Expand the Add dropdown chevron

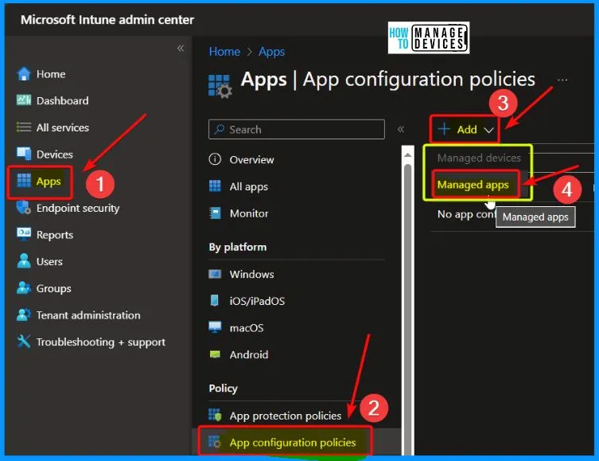(488, 130)
